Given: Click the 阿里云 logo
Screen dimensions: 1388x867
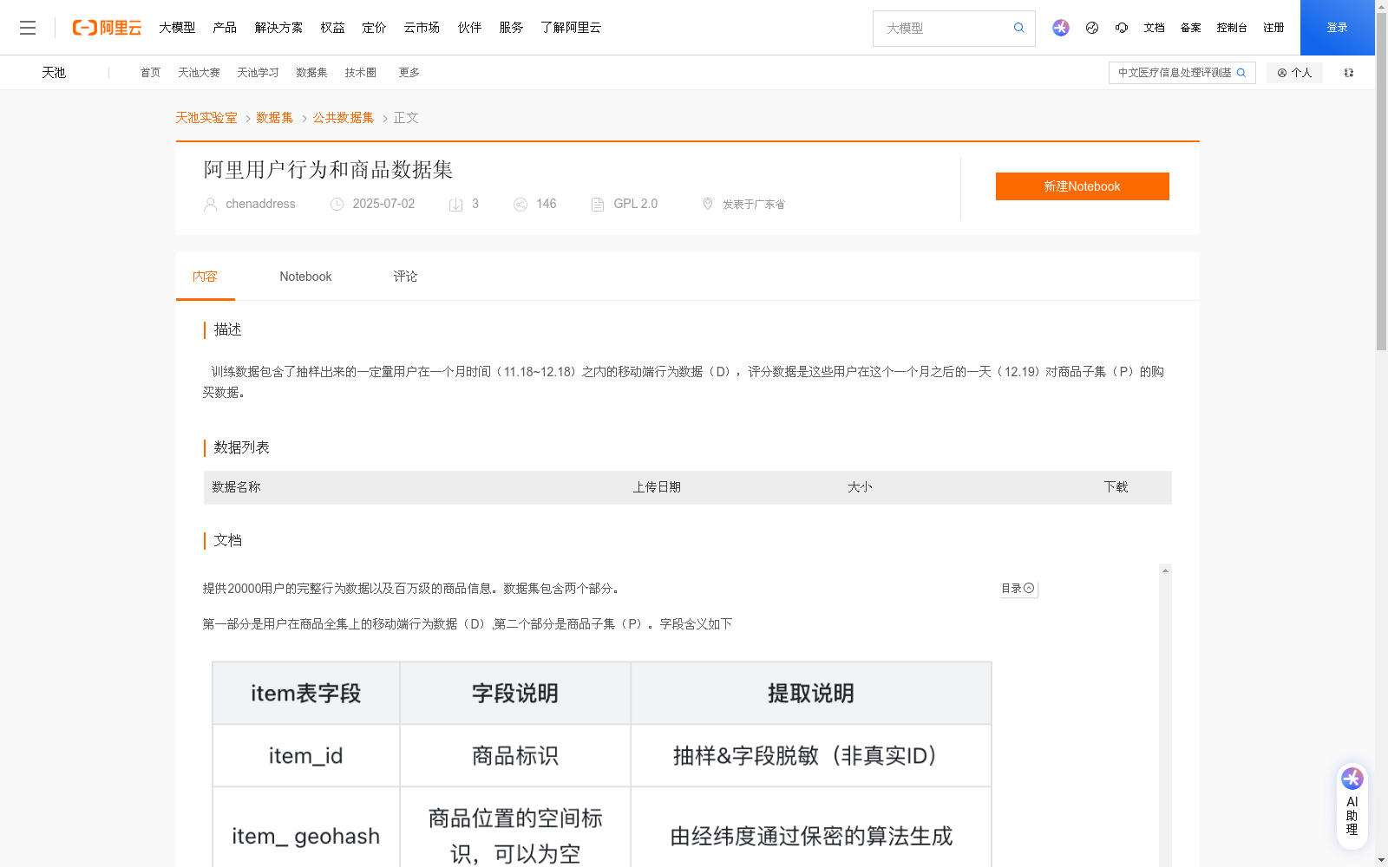Looking at the screenshot, I should [107, 28].
